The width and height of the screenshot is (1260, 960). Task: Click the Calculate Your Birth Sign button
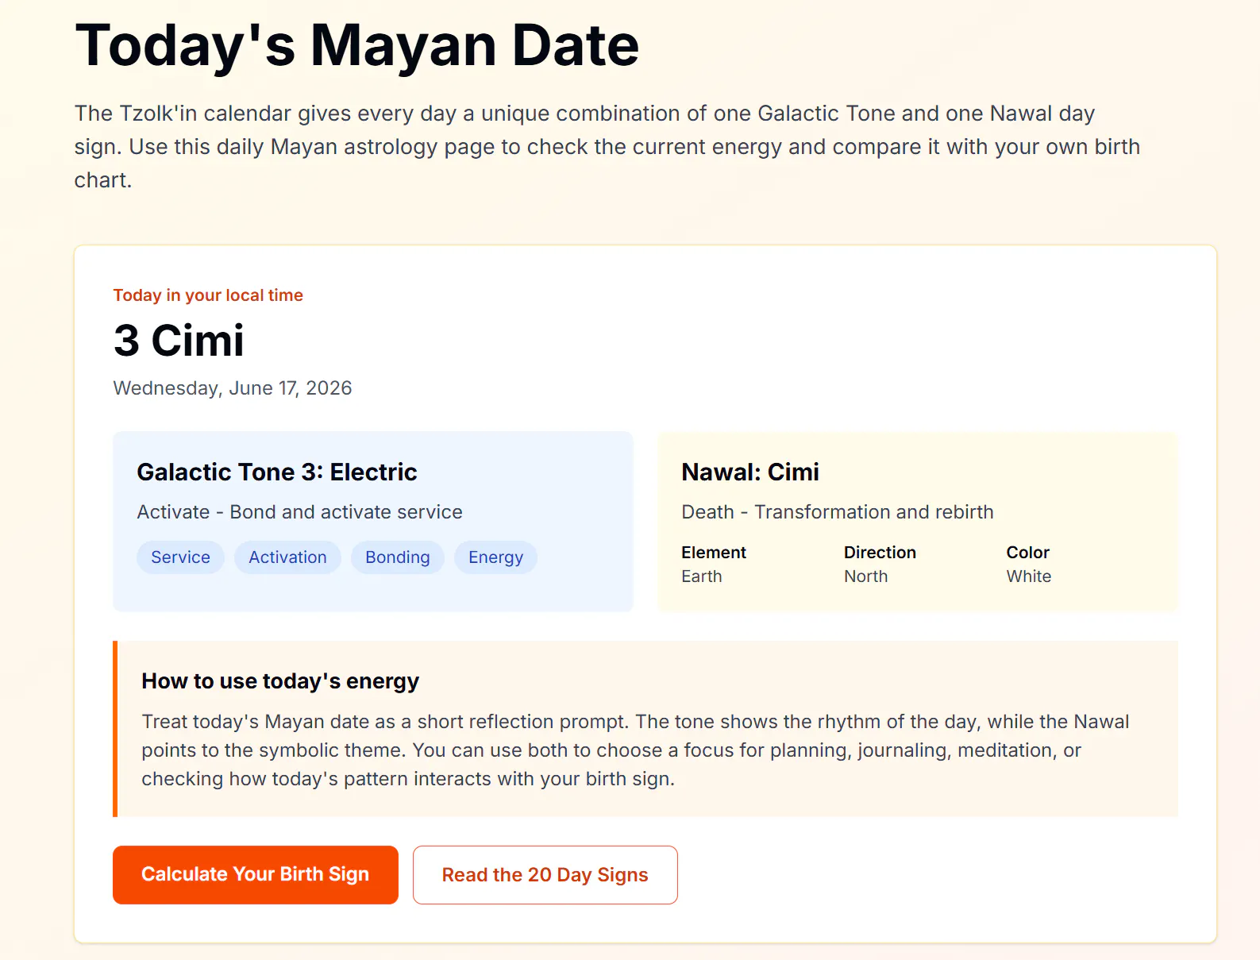pos(255,874)
